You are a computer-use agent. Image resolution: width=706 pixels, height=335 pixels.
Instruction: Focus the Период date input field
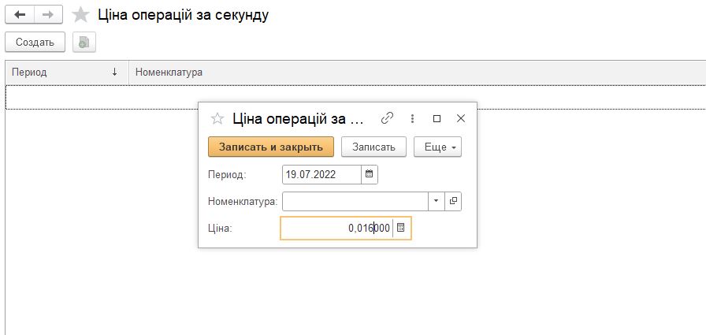click(322, 174)
